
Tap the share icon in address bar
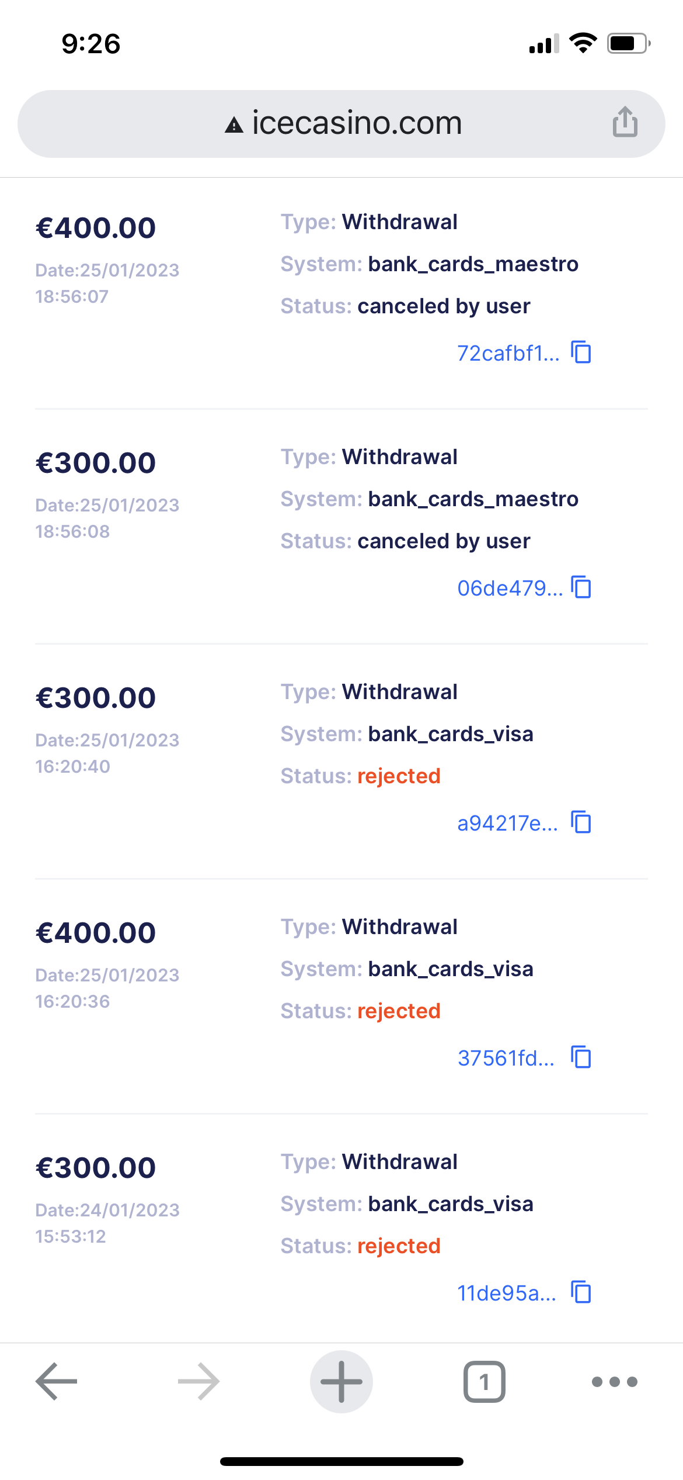(x=625, y=122)
